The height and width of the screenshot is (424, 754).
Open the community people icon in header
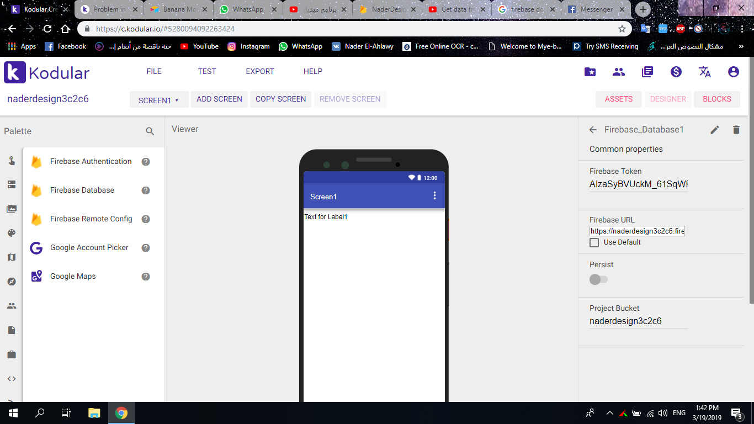click(x=619, y=72)
